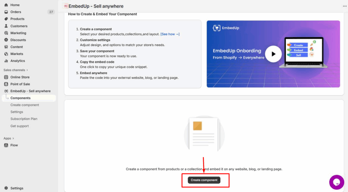This screenshot has width=348, height=192.
Task: Open Subscription Plan menu item
Action: pos(24,119)
